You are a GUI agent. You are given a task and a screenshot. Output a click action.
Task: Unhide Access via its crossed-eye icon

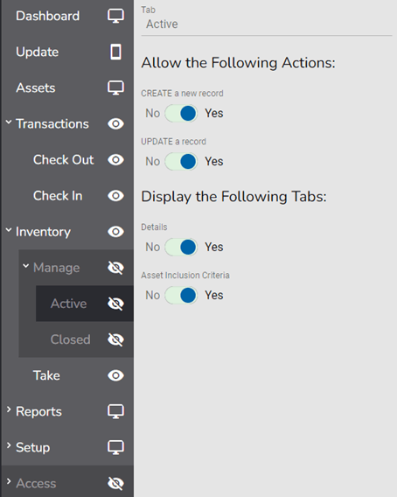[115, 483]
